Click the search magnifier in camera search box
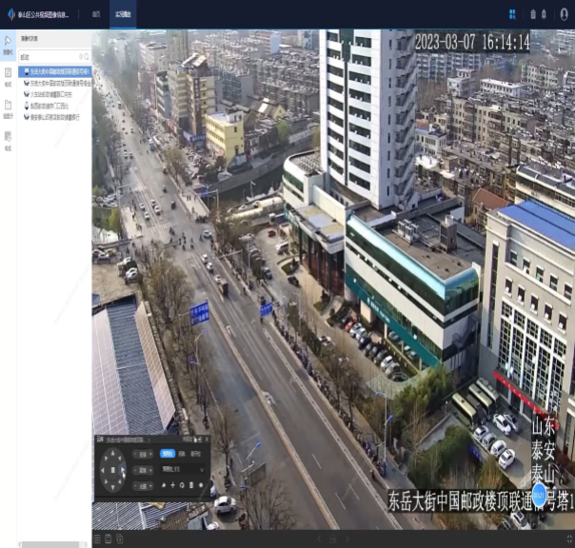575x548 pixels. 86,57
